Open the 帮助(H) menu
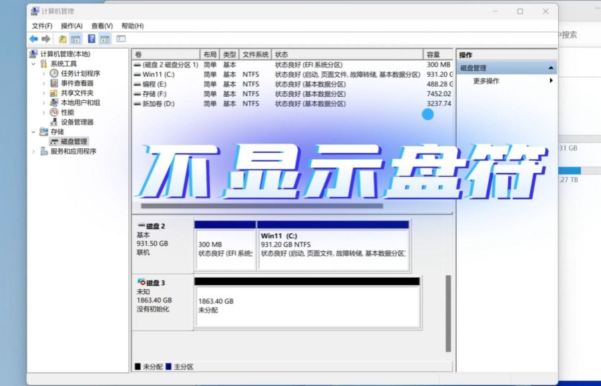This screenshot has width=601, height=386. (x=133, y=25)
